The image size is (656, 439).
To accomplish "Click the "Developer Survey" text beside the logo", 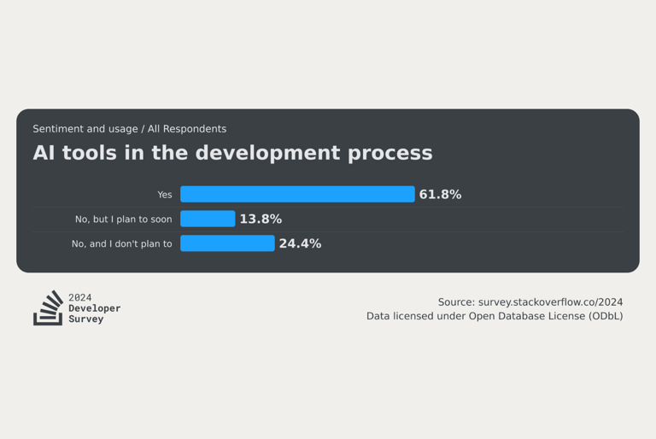I will click(x=94, y=313).
